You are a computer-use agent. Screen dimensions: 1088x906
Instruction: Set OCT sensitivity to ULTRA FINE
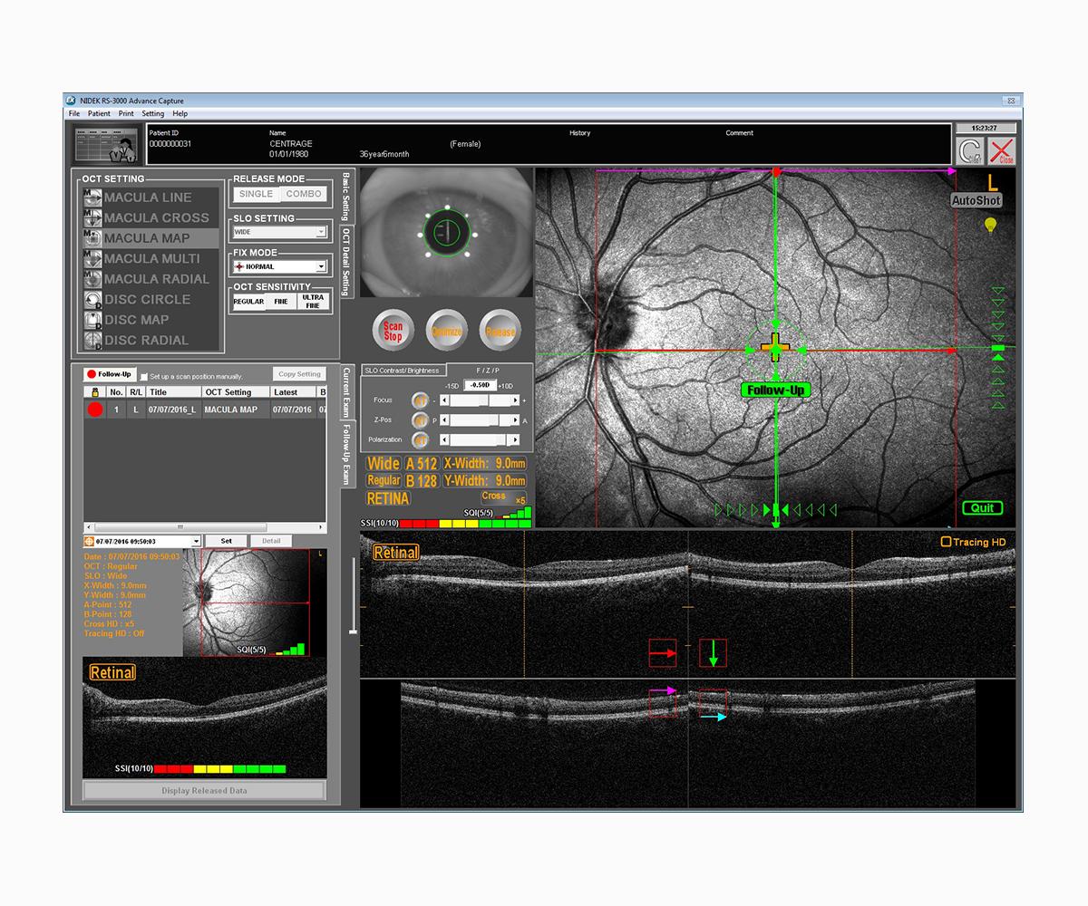point(313,302)
